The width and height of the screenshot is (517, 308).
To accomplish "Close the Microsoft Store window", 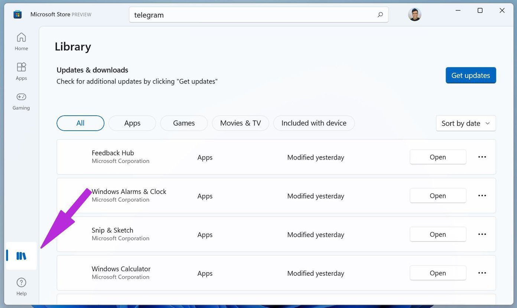I will 502,10.
